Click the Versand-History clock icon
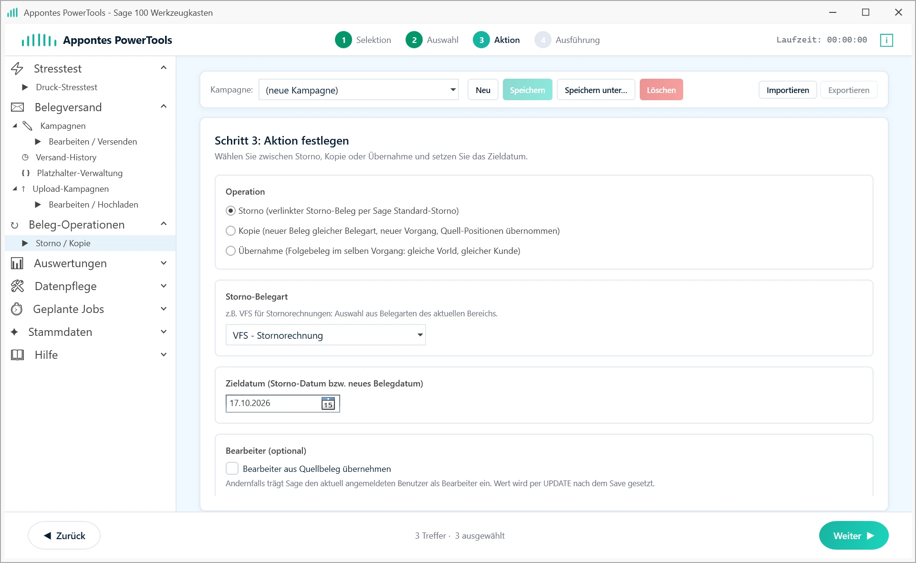916x563 pixels. 25,157
